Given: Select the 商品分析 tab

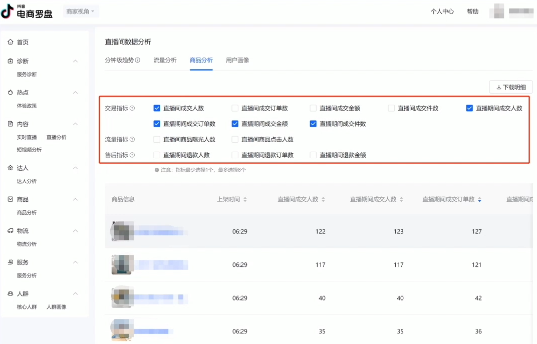Looking at the screenshot, I should pyautogui.click(x=201, y=60).
